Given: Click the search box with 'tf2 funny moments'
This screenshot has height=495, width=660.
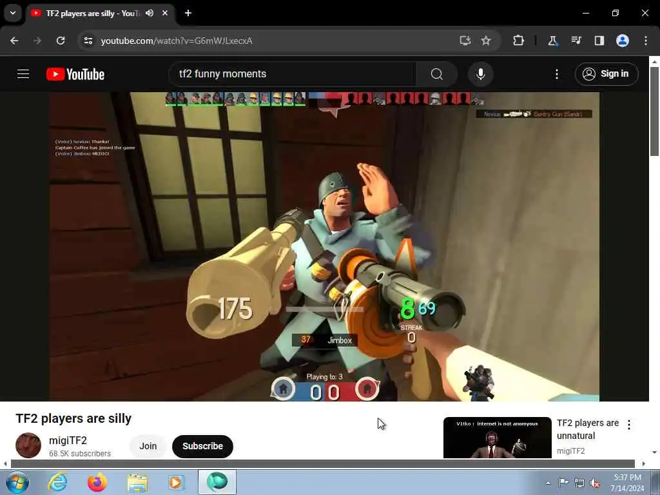Looking at the screenshot, I should (x=292, y=74).
